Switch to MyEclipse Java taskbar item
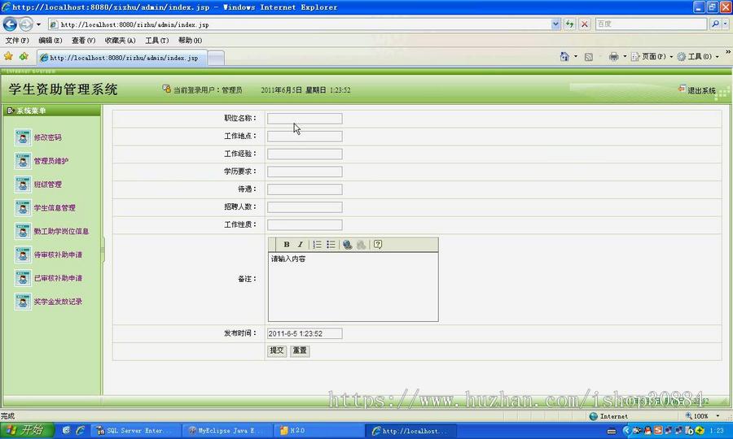Image resolution: width=733 pixels, height=439 pixels. click(x=226, y=431)
